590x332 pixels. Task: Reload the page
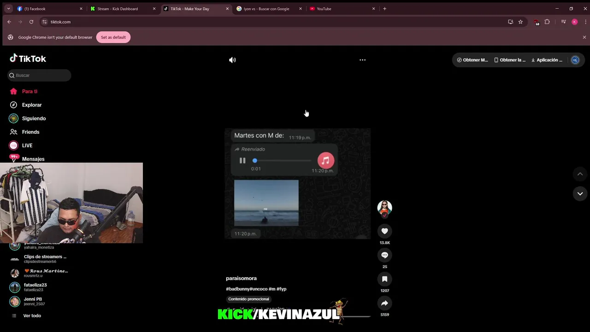[x=31, y=22]
